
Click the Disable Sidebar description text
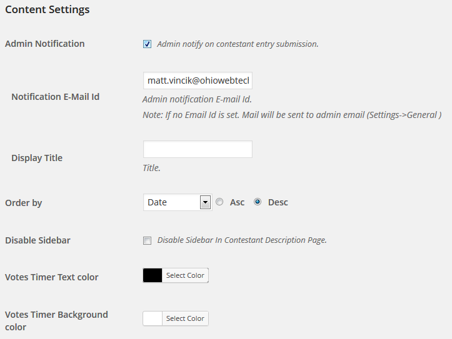pos(242,240)
